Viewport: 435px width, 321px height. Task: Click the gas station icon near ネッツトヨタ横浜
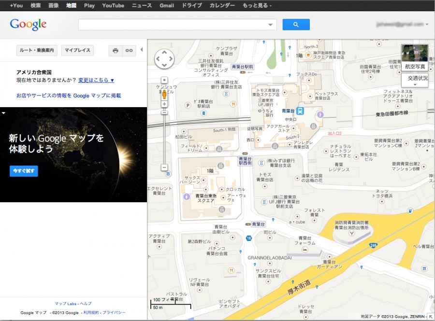coord(410,211)
